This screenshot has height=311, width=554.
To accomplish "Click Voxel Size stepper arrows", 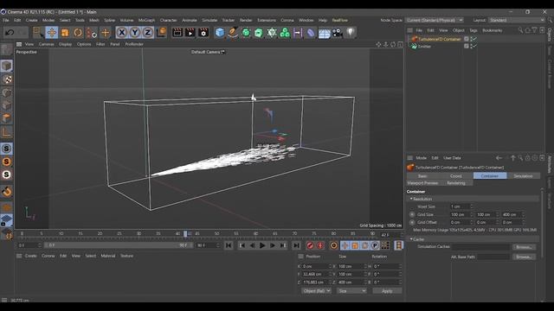I will pyautogui.click(x=472, y=206).
